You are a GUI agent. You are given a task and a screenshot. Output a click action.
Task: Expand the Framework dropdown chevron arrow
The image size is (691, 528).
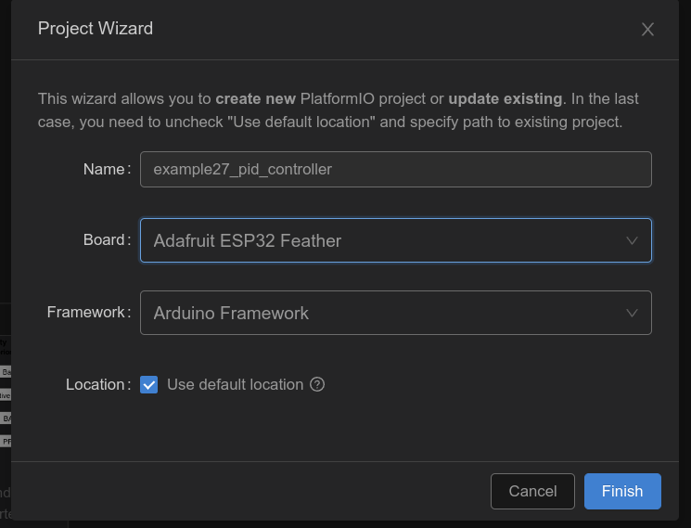[632, 313]
